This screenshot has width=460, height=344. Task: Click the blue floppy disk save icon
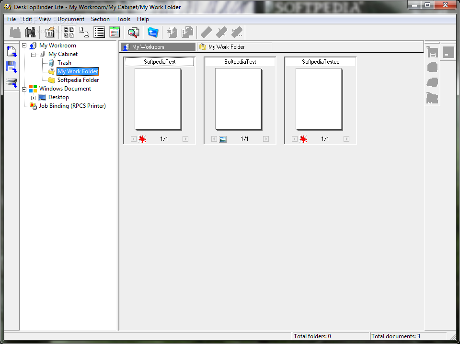point(11,67)
